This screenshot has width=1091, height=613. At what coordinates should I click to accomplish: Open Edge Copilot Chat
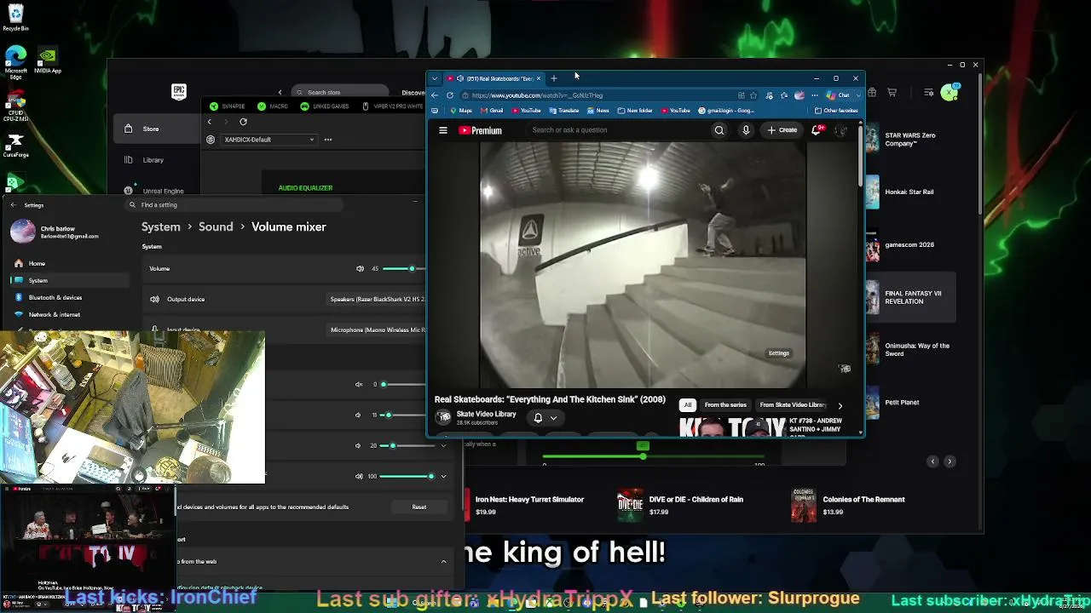(x=840, y=95)
